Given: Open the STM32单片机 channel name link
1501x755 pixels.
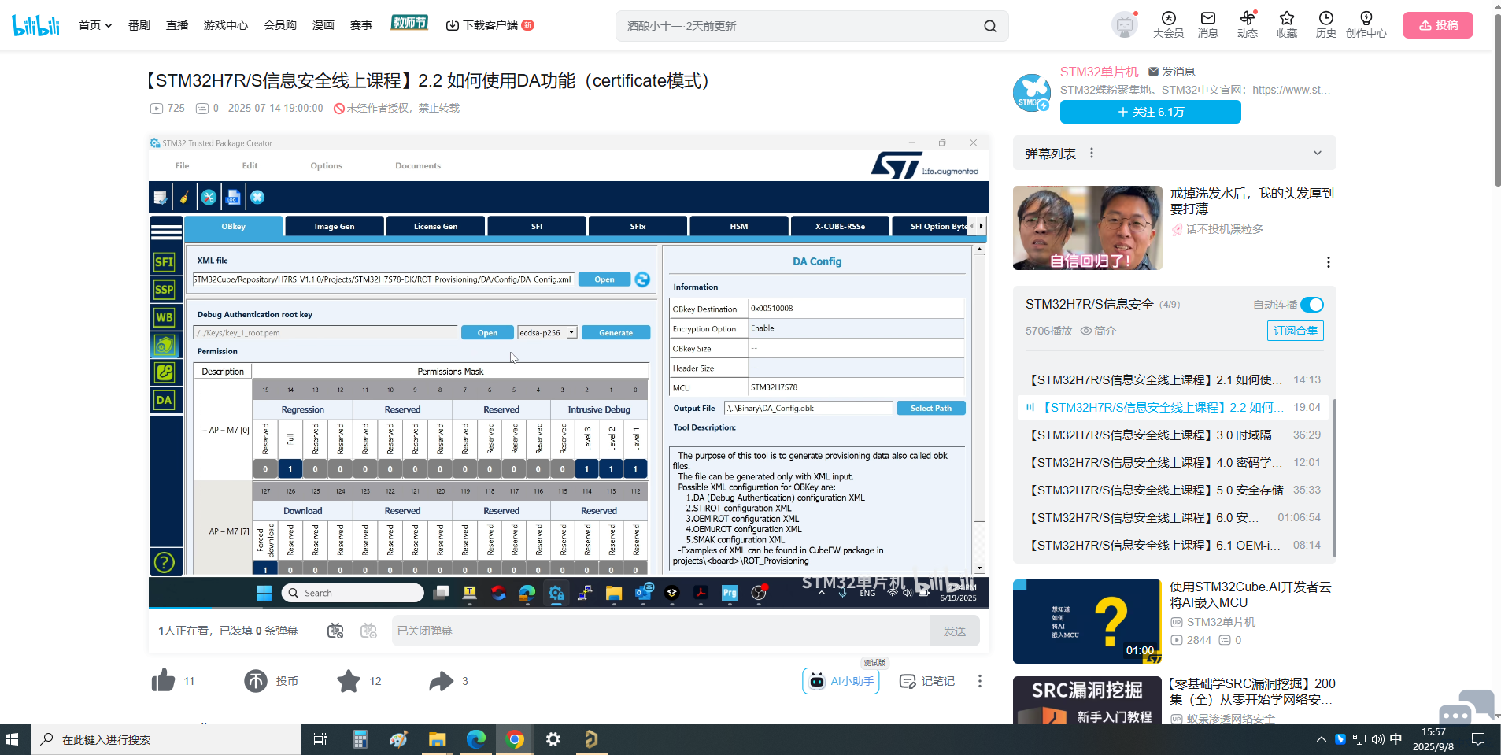Looking at the screenshot, I should click(x=1100, y=72).
